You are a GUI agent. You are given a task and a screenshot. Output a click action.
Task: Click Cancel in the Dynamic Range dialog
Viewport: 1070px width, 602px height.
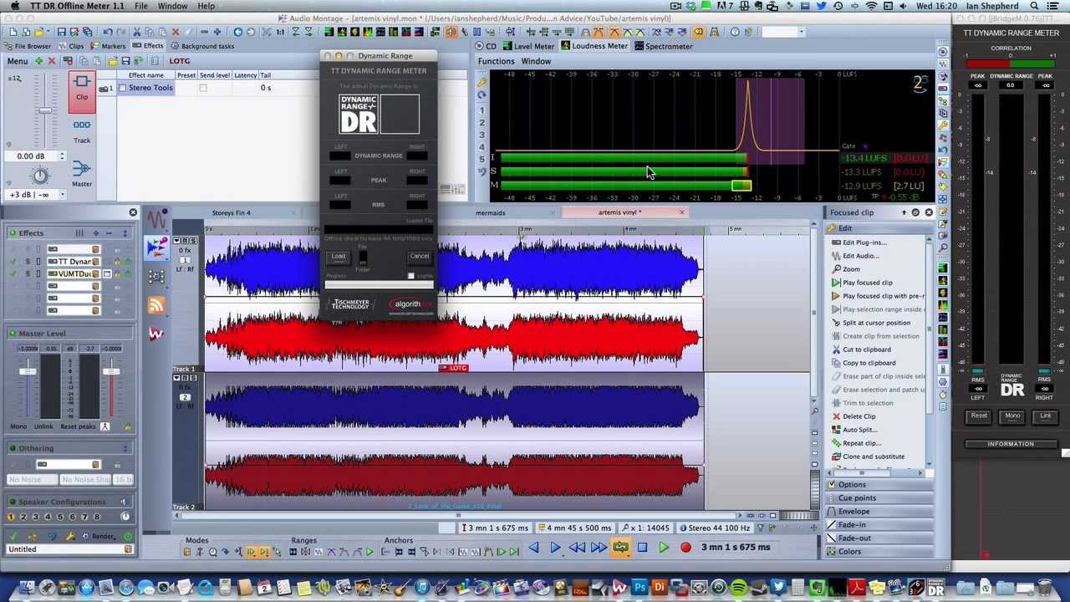(x=420, y=257)
